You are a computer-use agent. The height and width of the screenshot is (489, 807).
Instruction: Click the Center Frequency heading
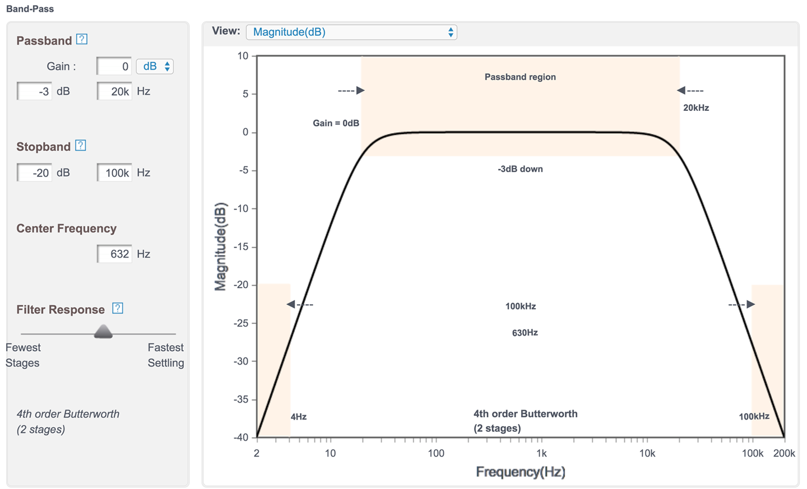[x=67, y=229]
